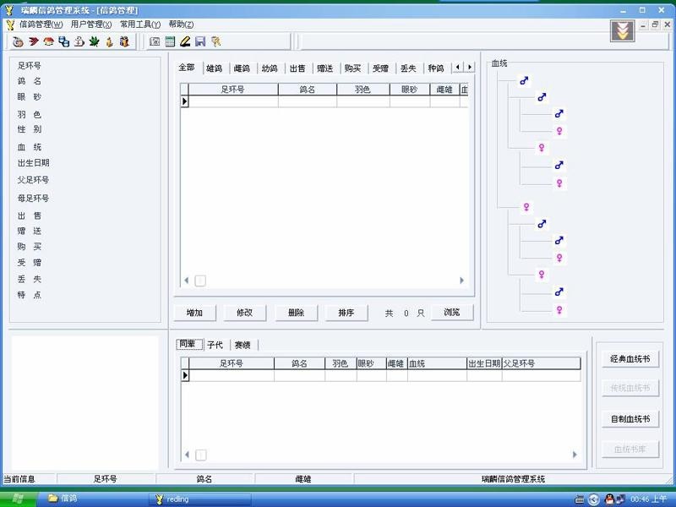
Task: Click the first empty 足环号 cell in upper table
Action: (x=232, y=101)
